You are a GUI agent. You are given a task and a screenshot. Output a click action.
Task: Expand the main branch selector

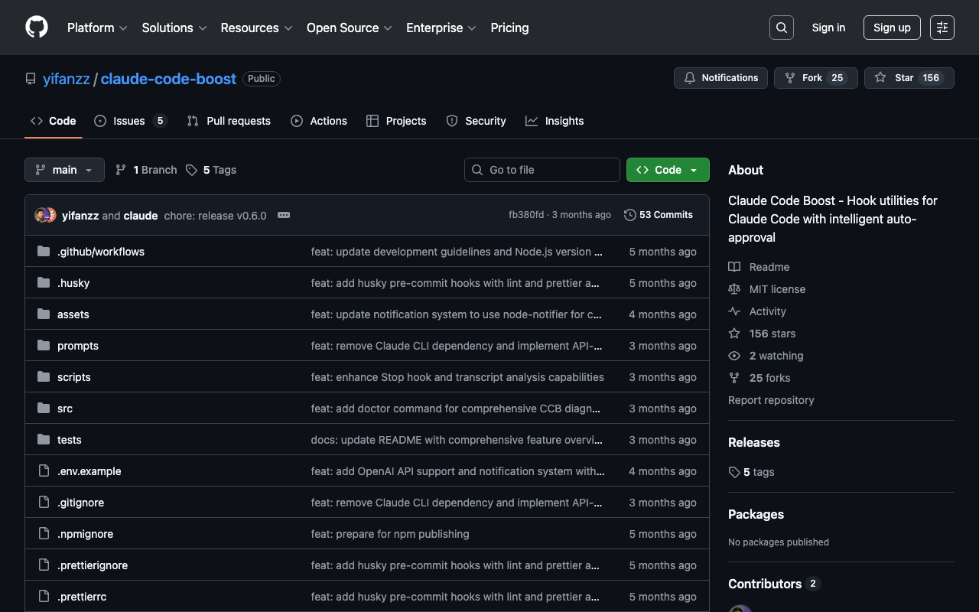(x=64, y=170)
